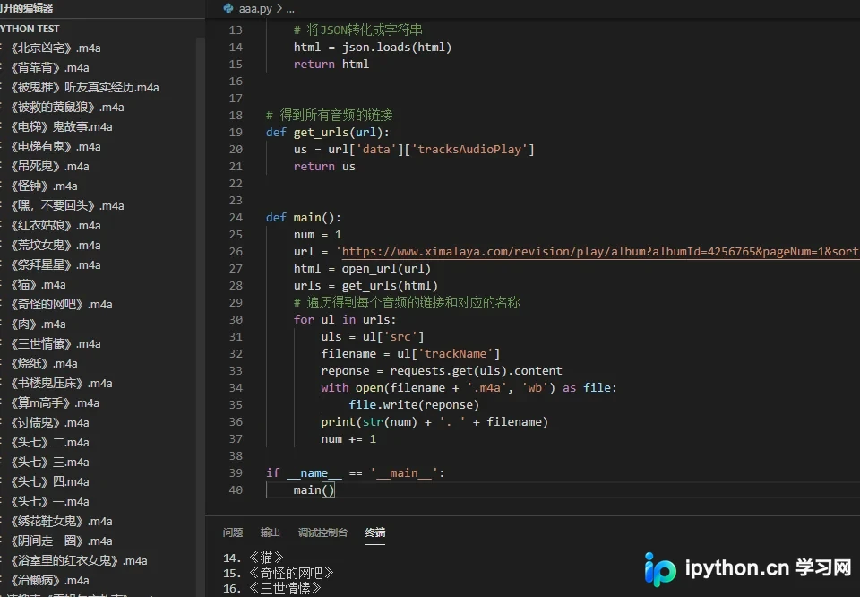Click the Python file icon beside aaa.py
The image size is (860, 597).
coord(228,8)
